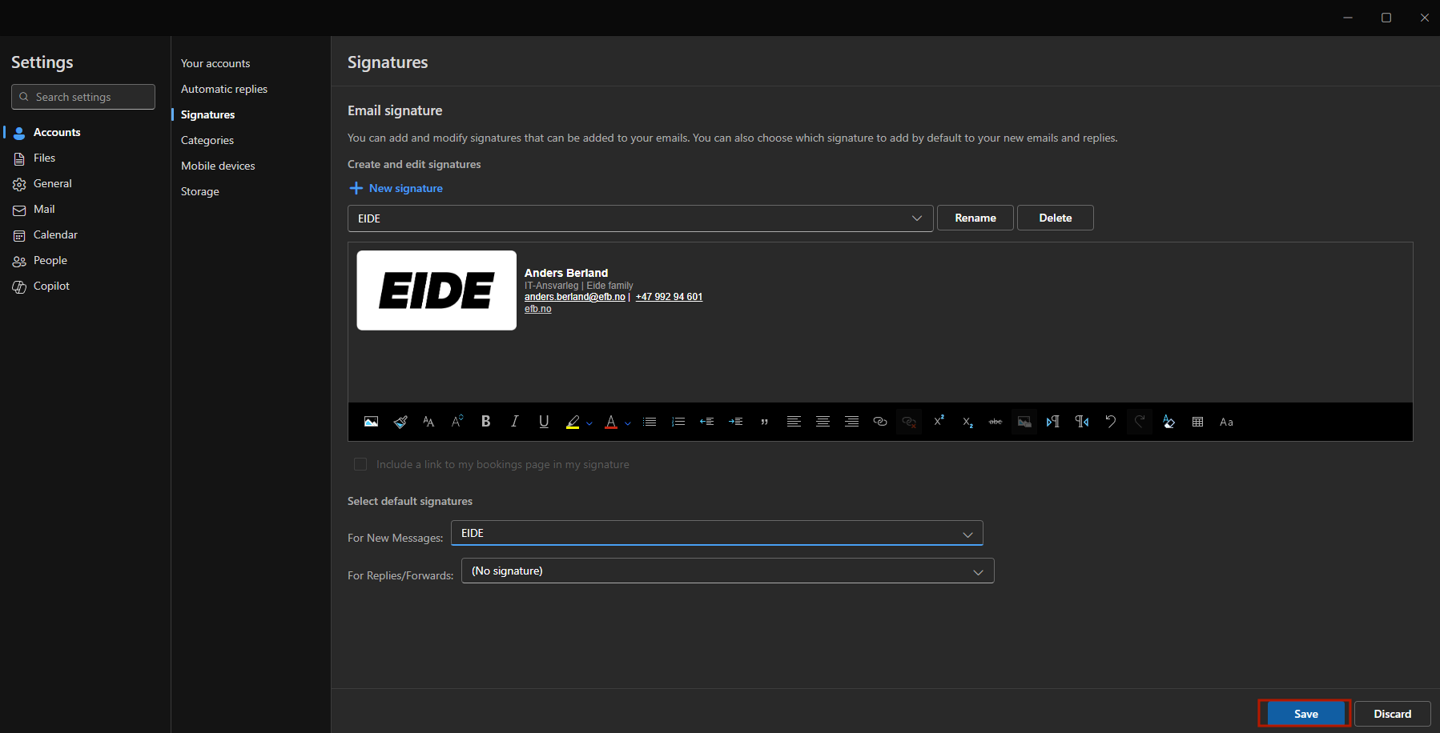Viewport: 1440px width, 733px height.
Task: Click the +47 992 94 601 phone link
Action: 669,297
